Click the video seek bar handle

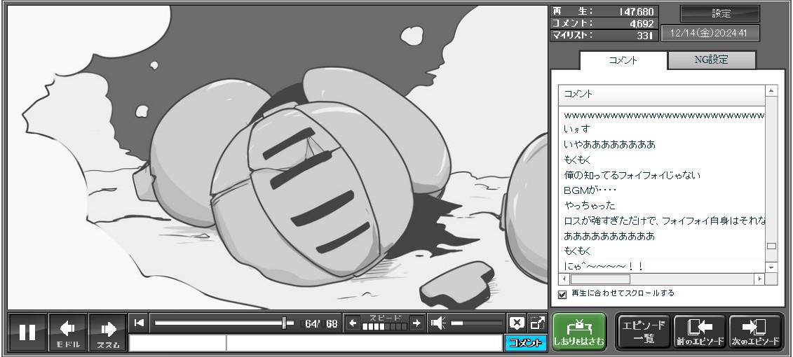(x=284, y=323)
